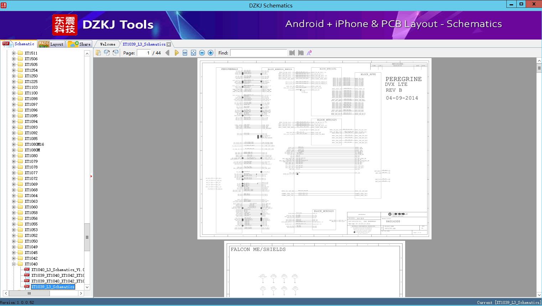Screen dimensions: 542x306
Task: Find next search result
Action: (301, 53)
